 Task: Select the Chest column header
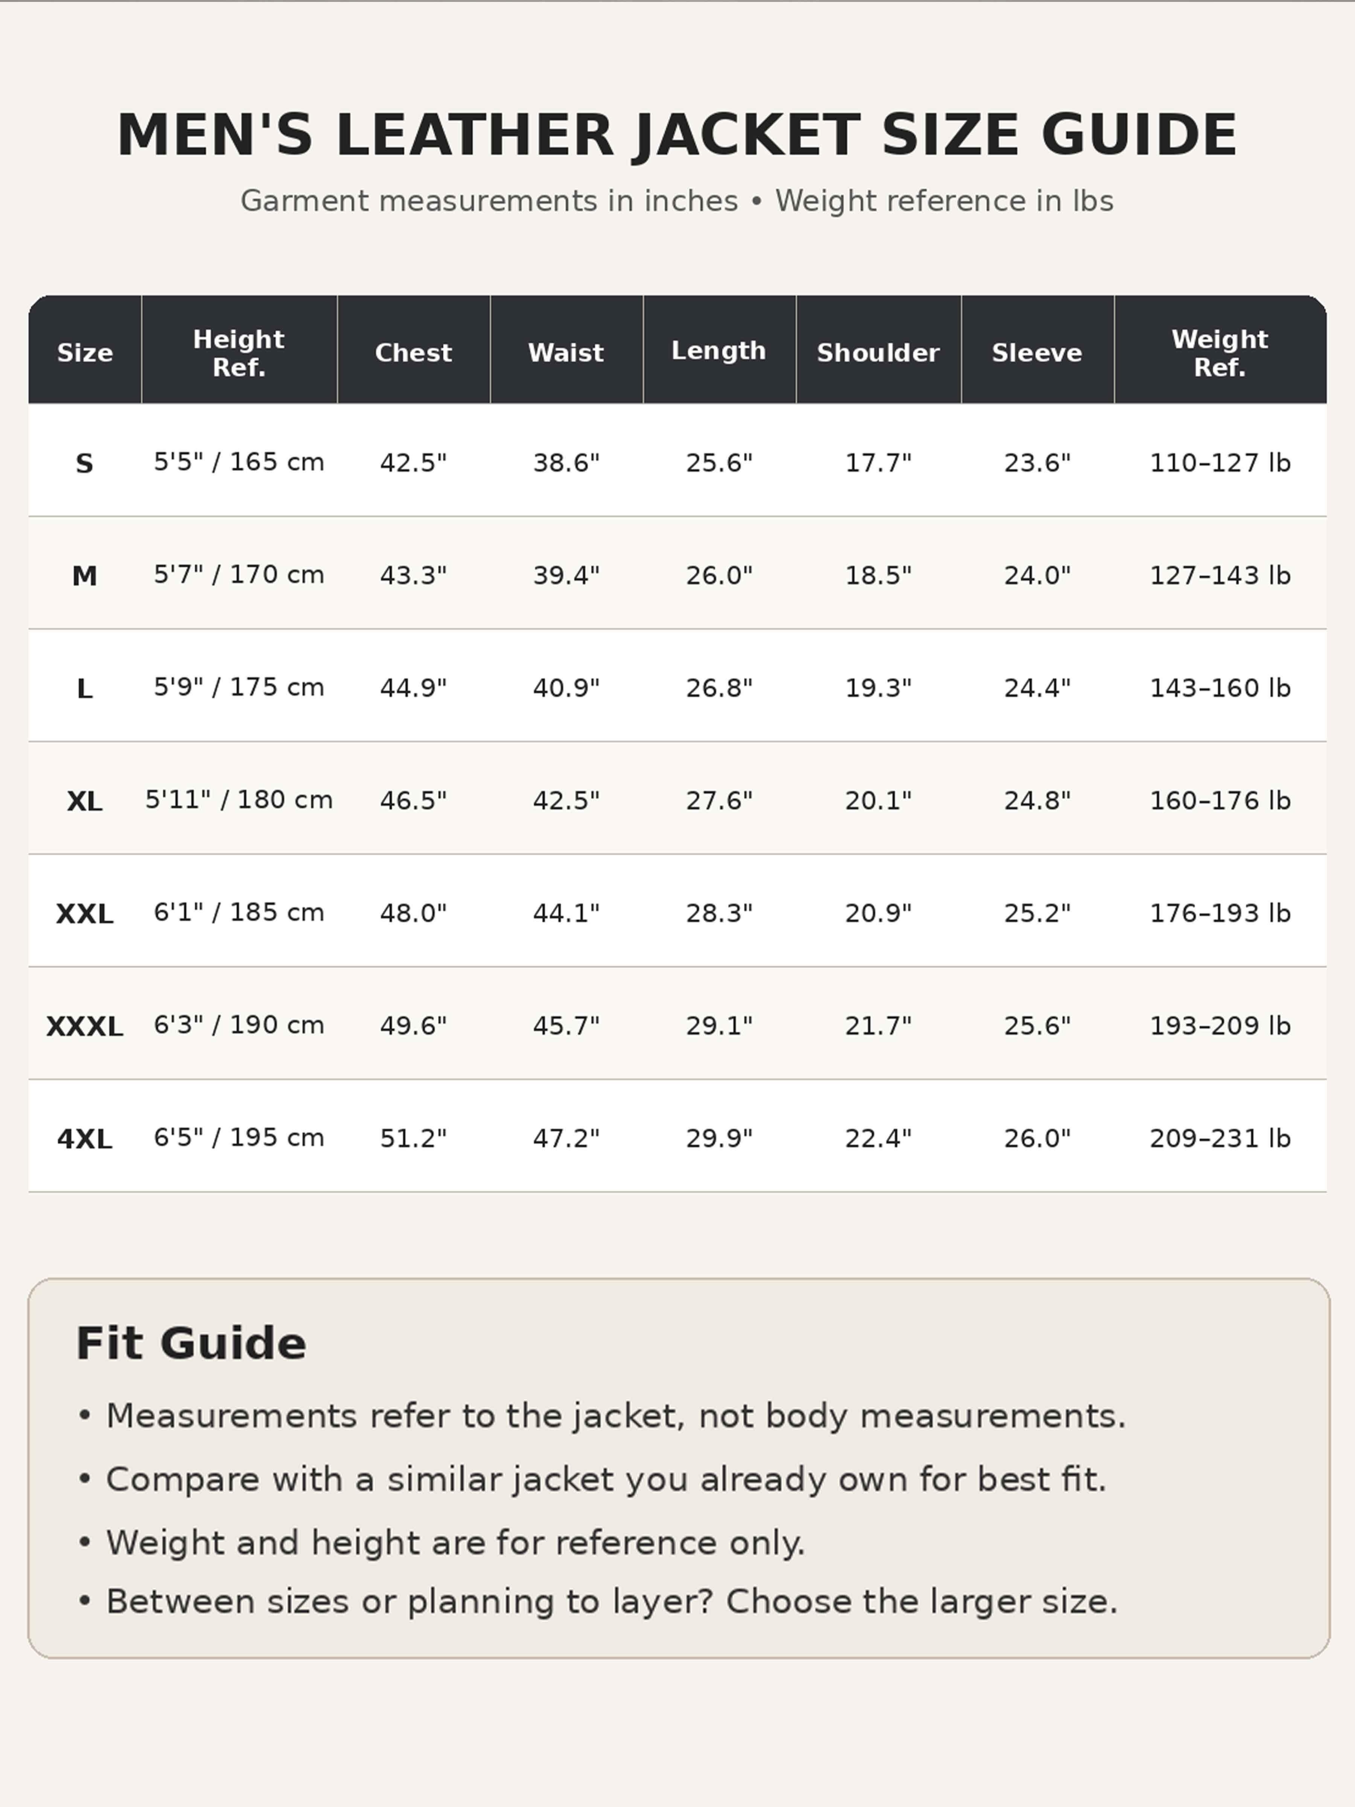pos(413,352)
